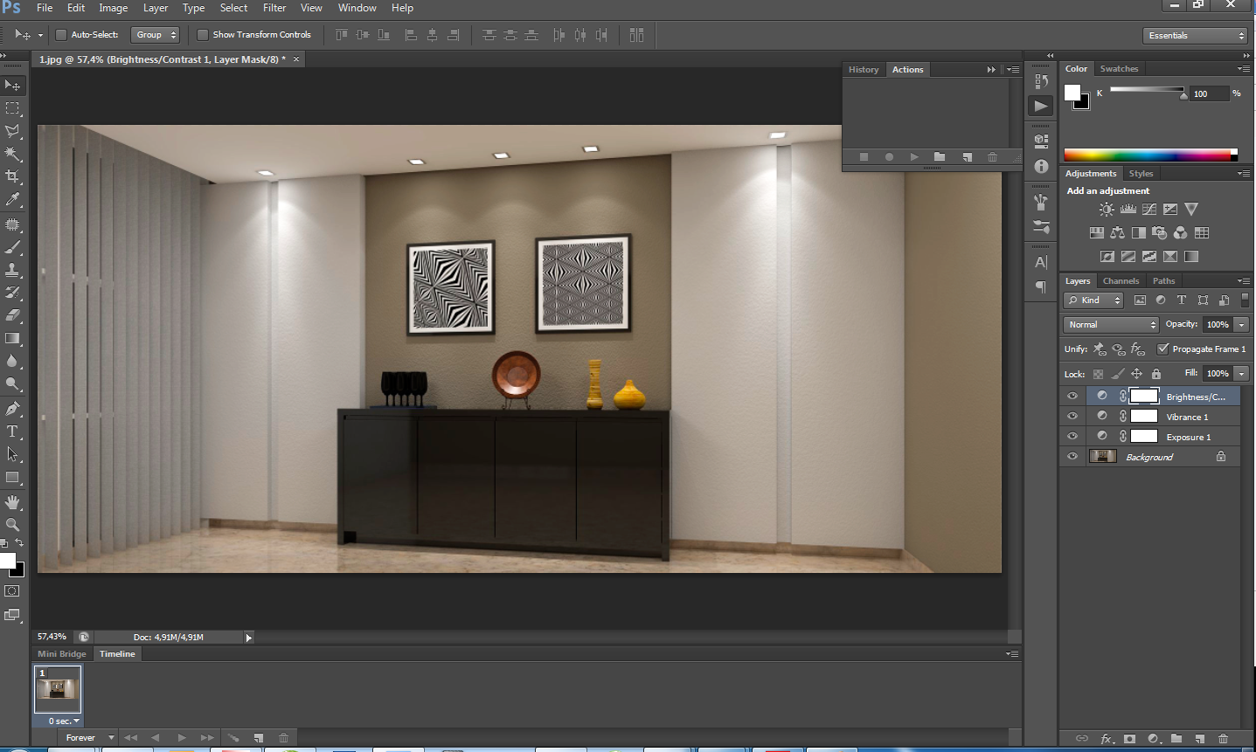This screenshot has width=1256, height=752.
Task: Open the Normal blend mode dropdown
Action: point(1111,324)
